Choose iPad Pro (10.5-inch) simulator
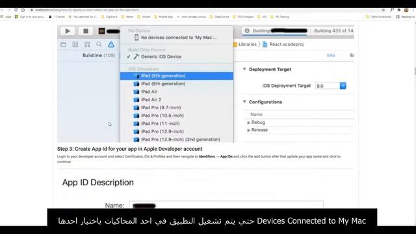Image resolution: width=416 pixels, height=234 pixels. pos(176,116)
